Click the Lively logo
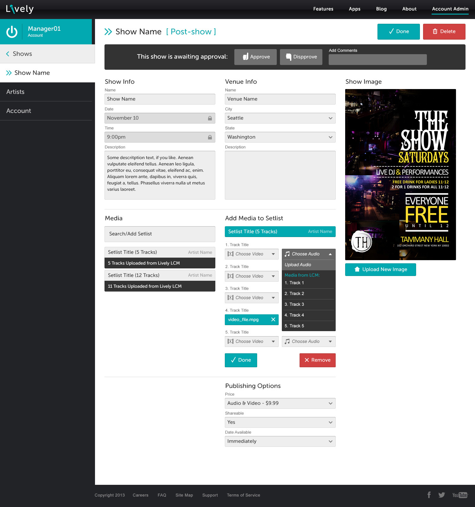Screen dimensions: 475x507 20,9
